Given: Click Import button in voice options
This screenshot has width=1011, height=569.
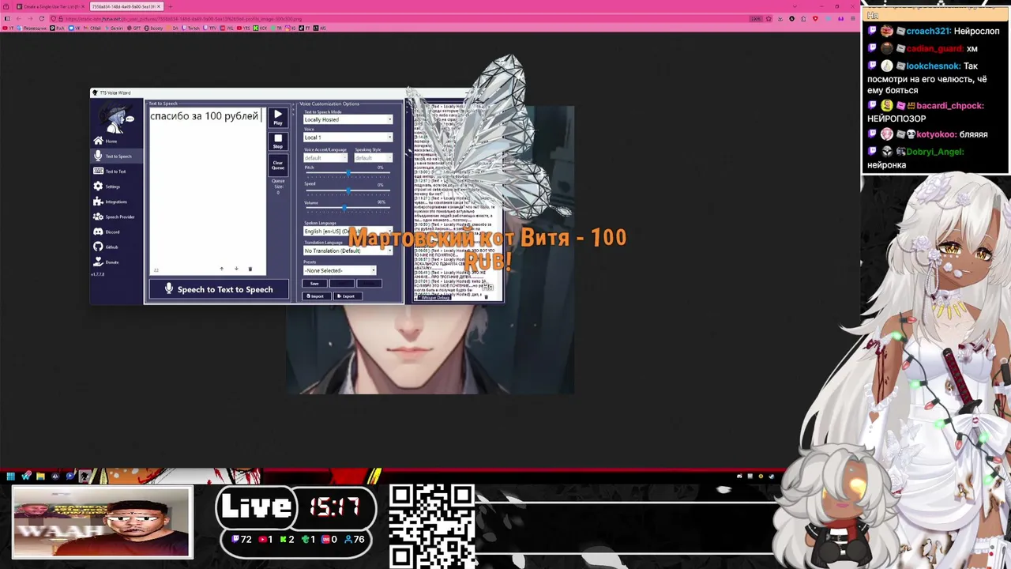Looking at the screenshot, I should pos(316,296).
